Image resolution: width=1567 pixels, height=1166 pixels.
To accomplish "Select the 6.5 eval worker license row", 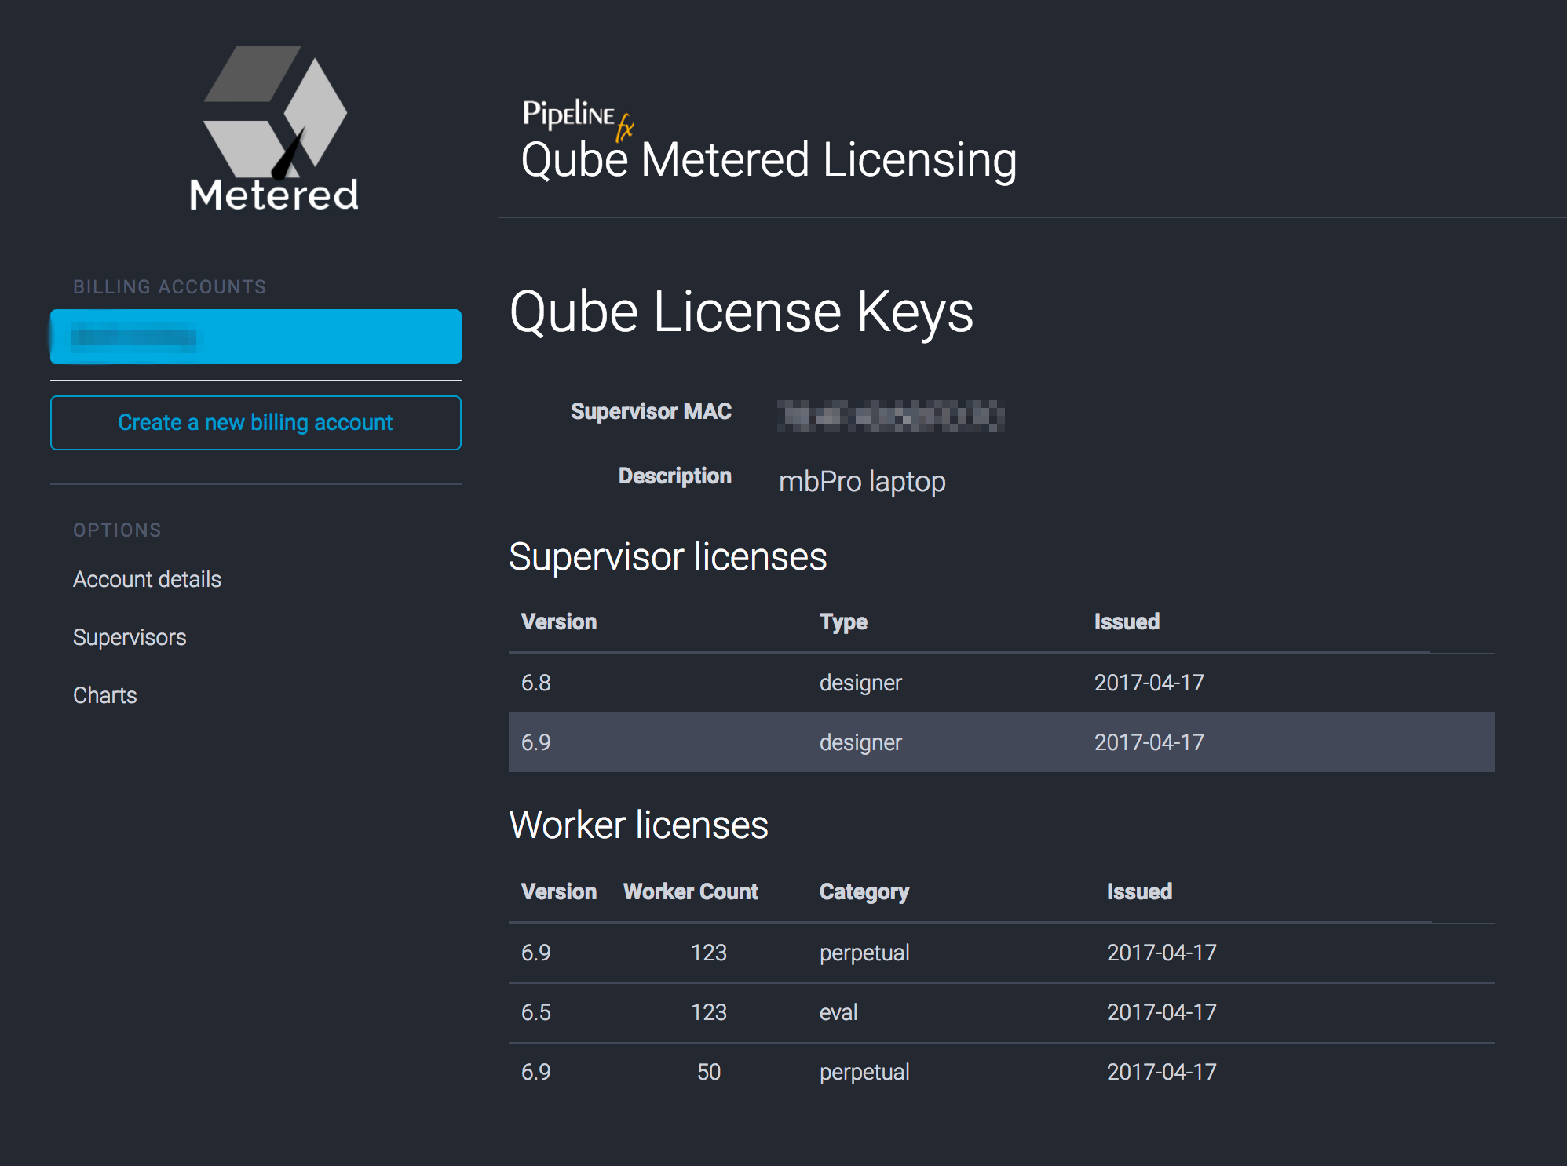I will click(x=1001, y=1012).
